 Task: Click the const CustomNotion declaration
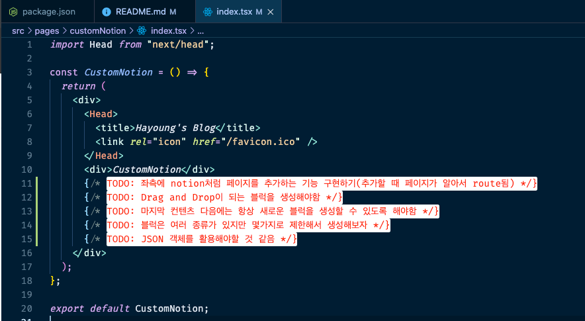tap(101, 72)
